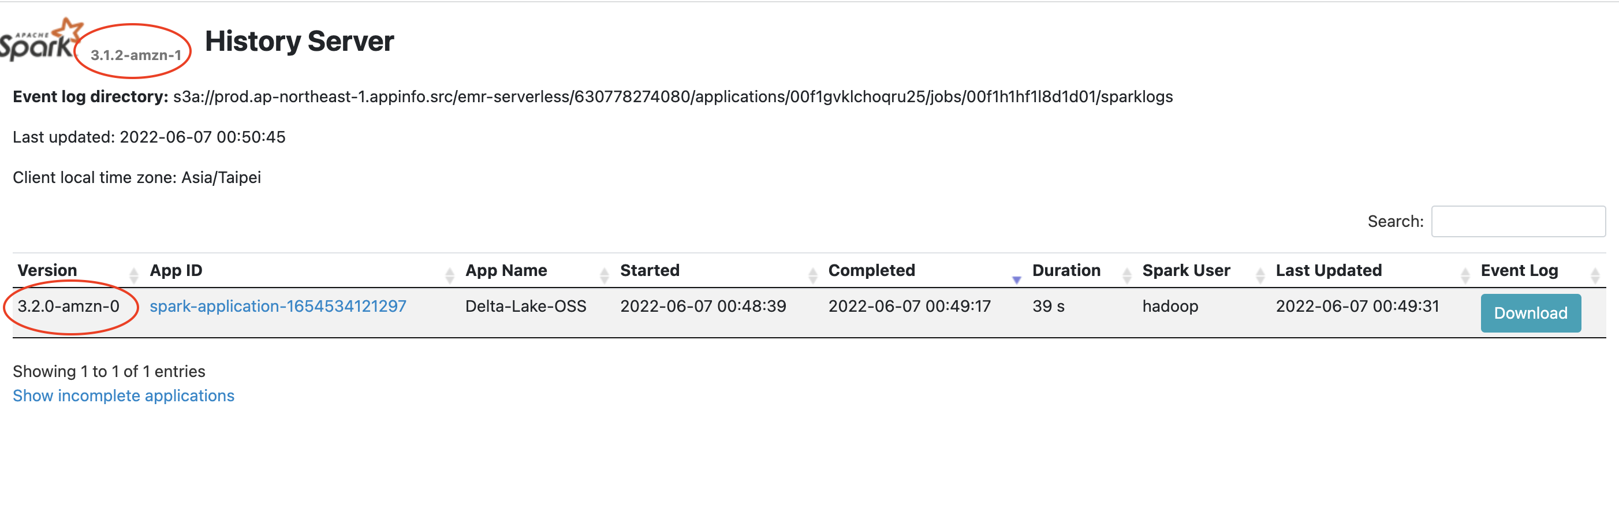
Task: Open the spark-application-1654534121297 link
Action: click(278, 306)
